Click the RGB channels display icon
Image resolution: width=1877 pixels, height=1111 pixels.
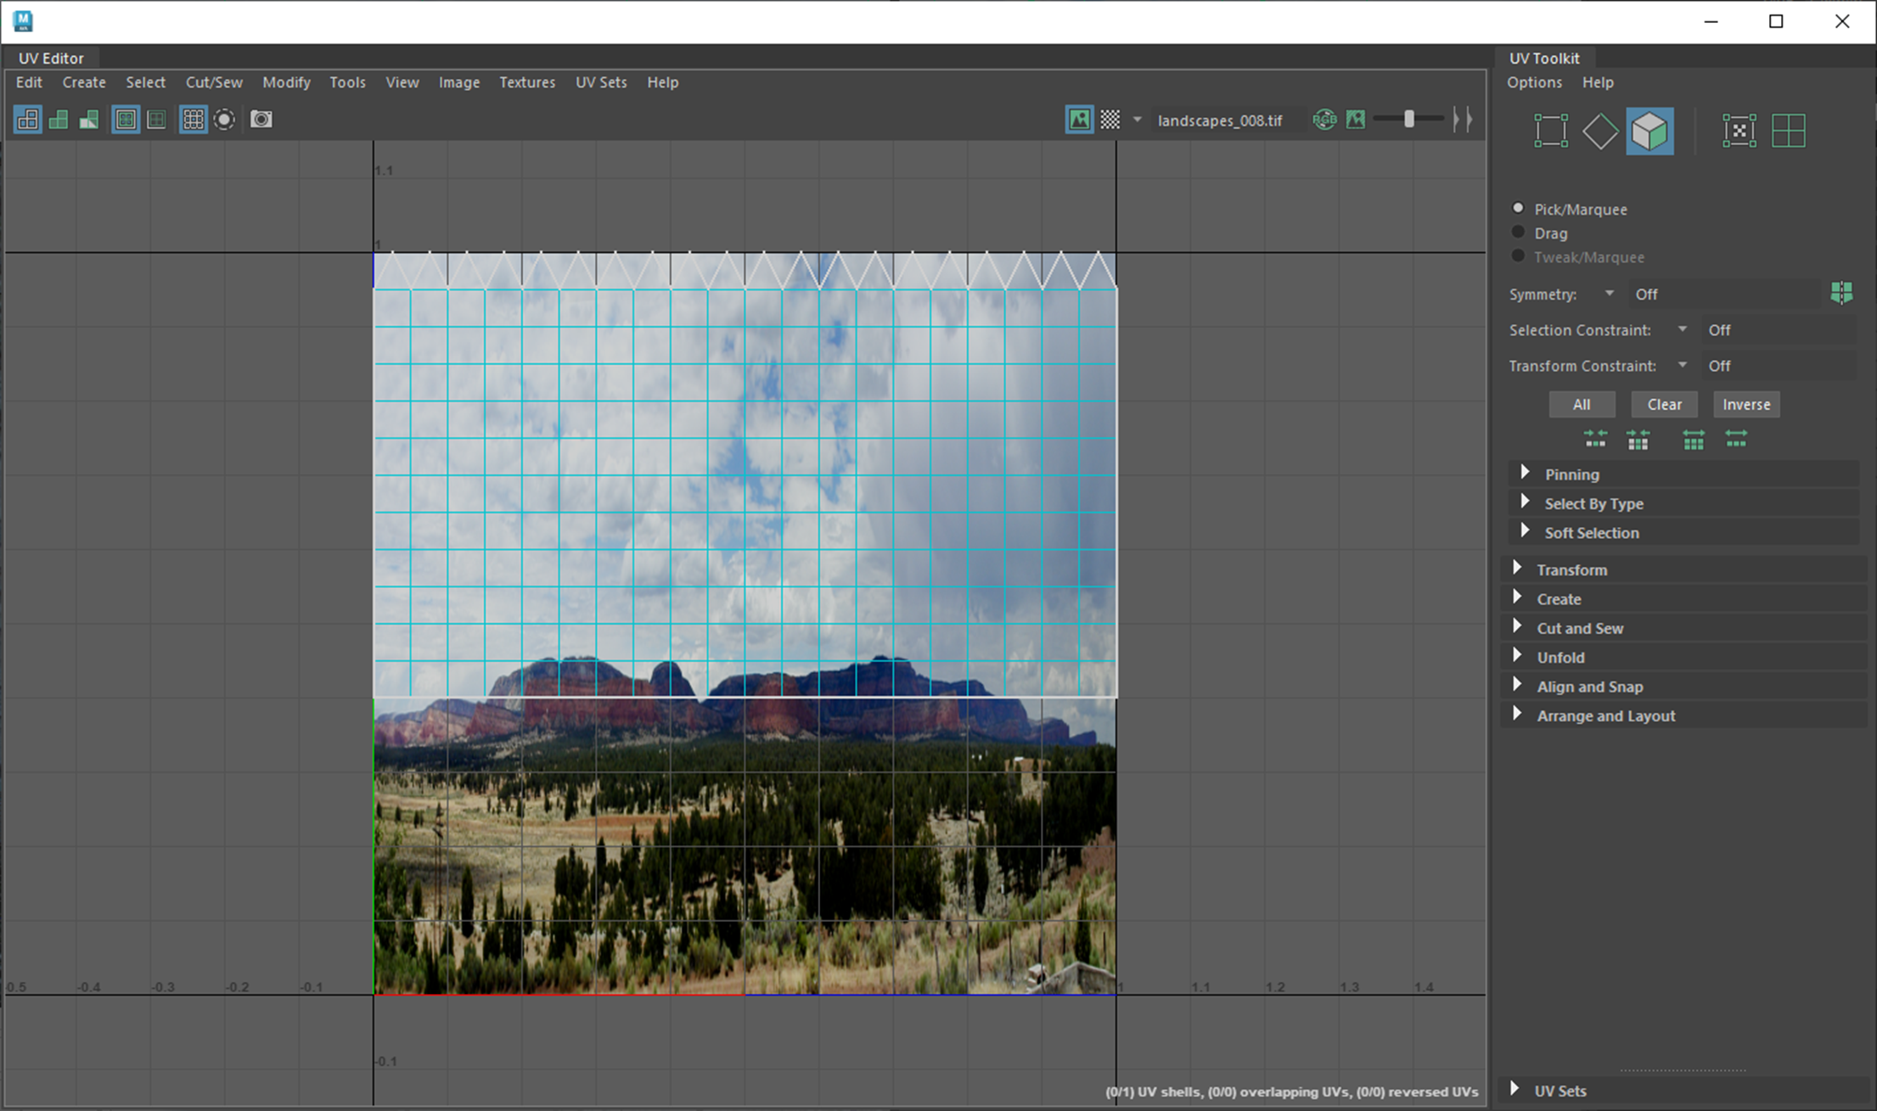pyautogui.click(x=1324, y=120)
